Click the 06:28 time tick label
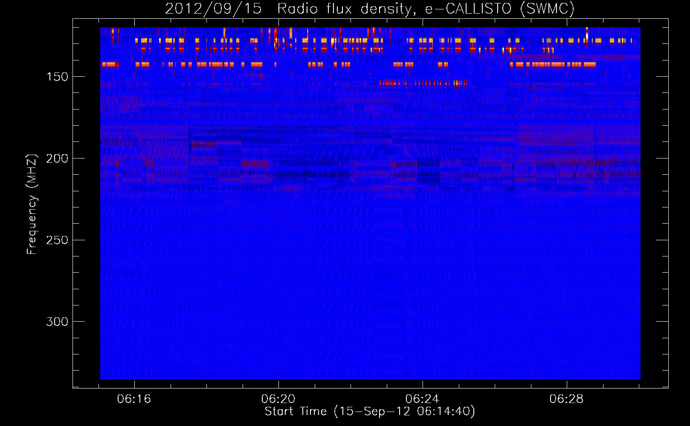This screenshot has height=426, width=690. point(567,399)
